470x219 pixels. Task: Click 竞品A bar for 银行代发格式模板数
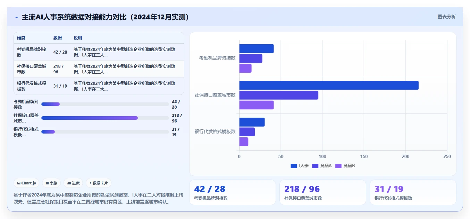[247, 132]
